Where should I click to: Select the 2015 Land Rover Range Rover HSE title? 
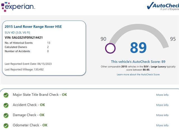coord(33,27)
